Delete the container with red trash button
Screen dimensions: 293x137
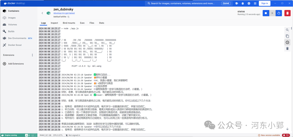tap(287, 13)
